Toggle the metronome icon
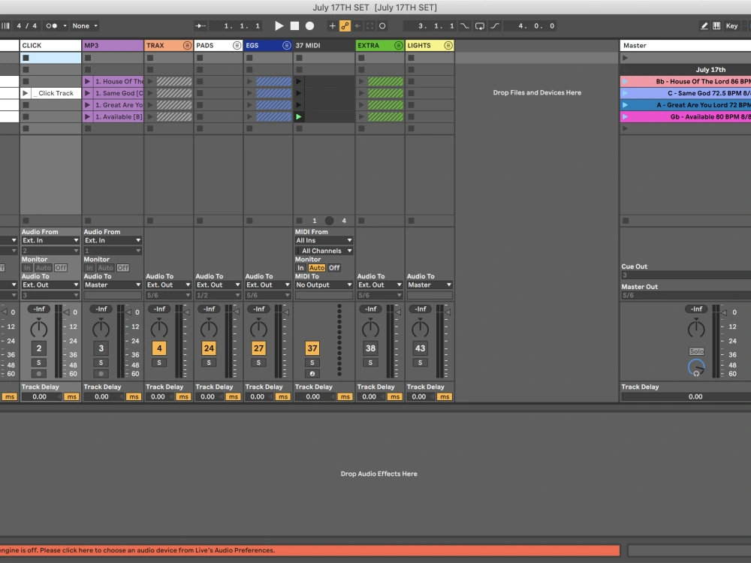Viewport: 751px width, 563px height. pos(51,26)
